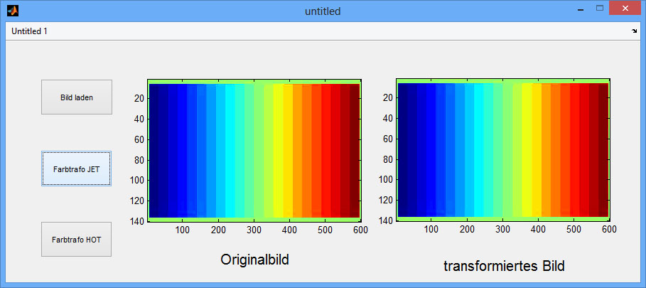The image size is (646, 288).
Task: Click dark blue band in Originalbild image
Action: point(160,149)
